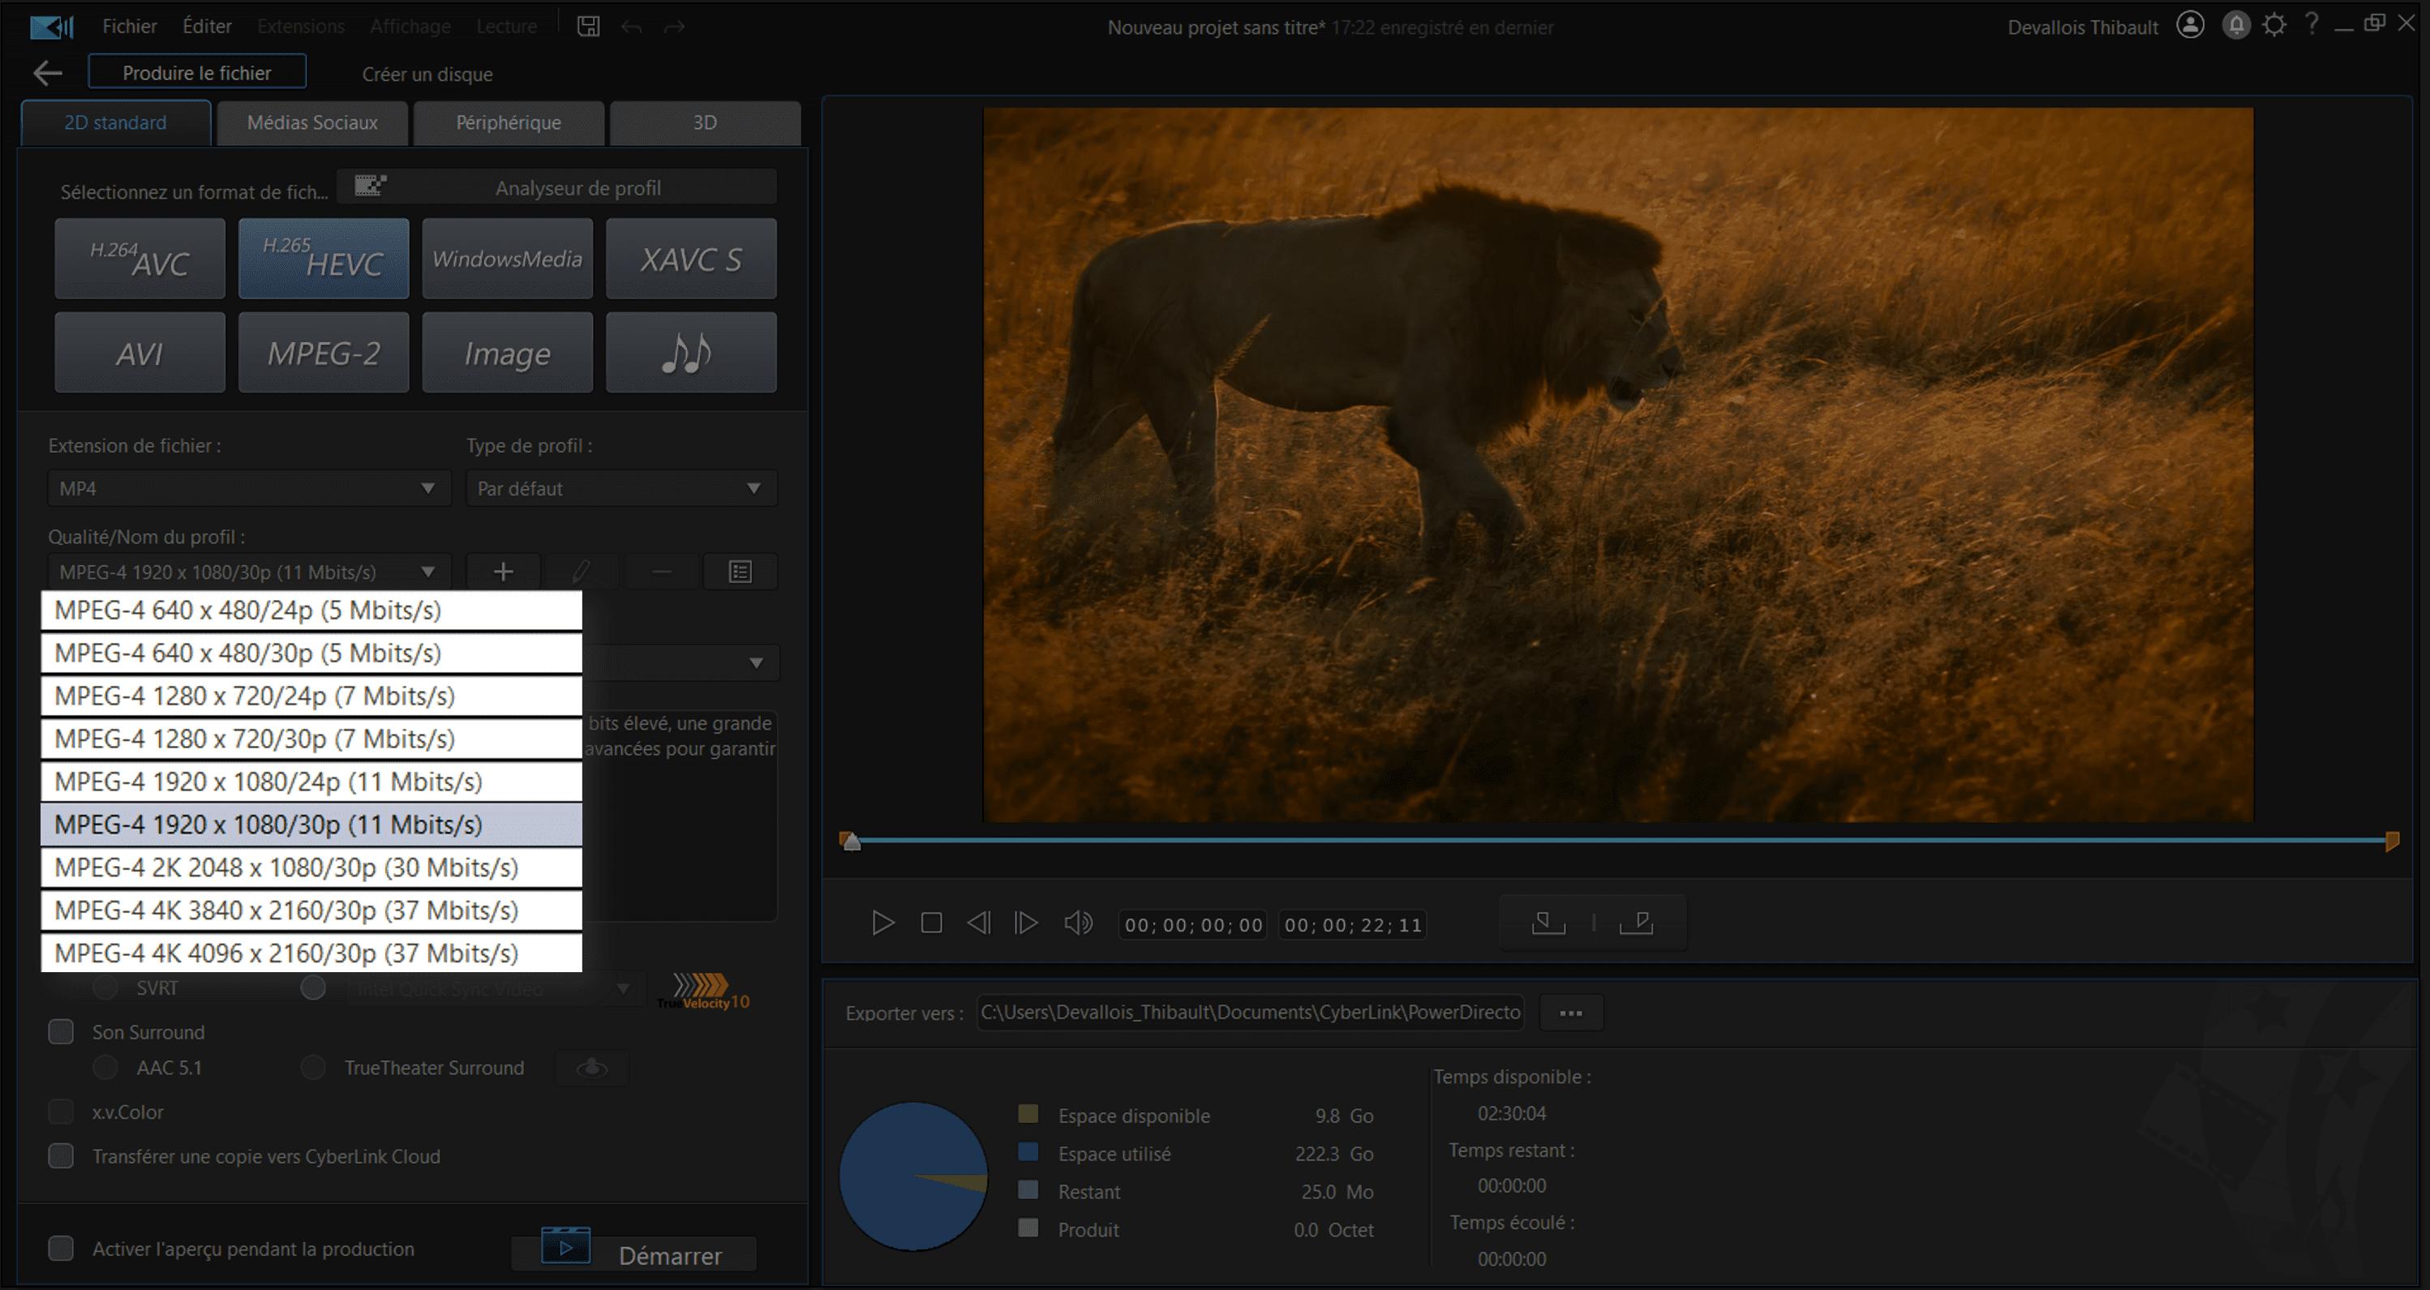Screen dimensions: 2430x1290
Task: Click the save project floppy disk icon
Action: (x=588, y=27)
